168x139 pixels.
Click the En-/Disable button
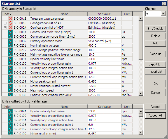[155, 29]
